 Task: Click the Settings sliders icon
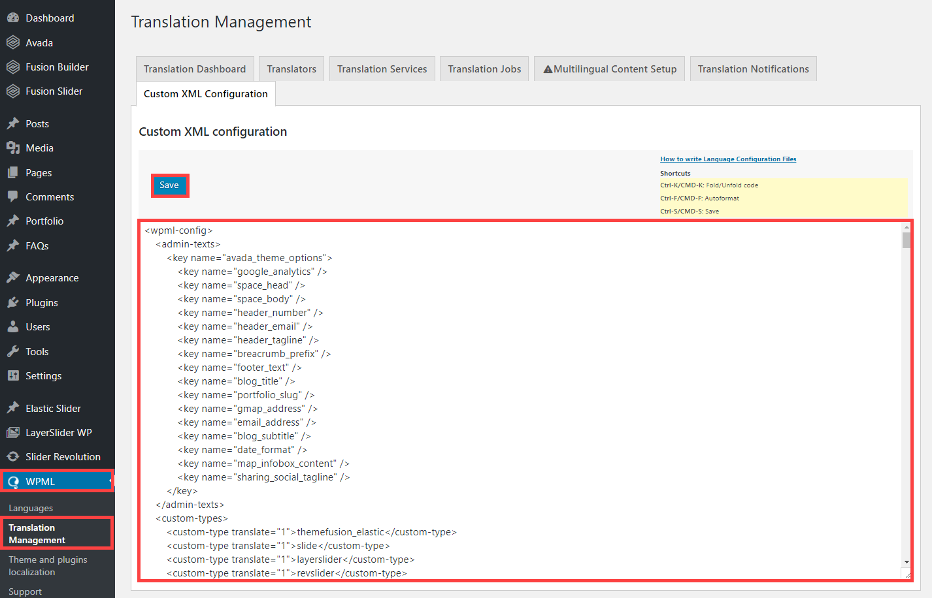click(13, 375)
